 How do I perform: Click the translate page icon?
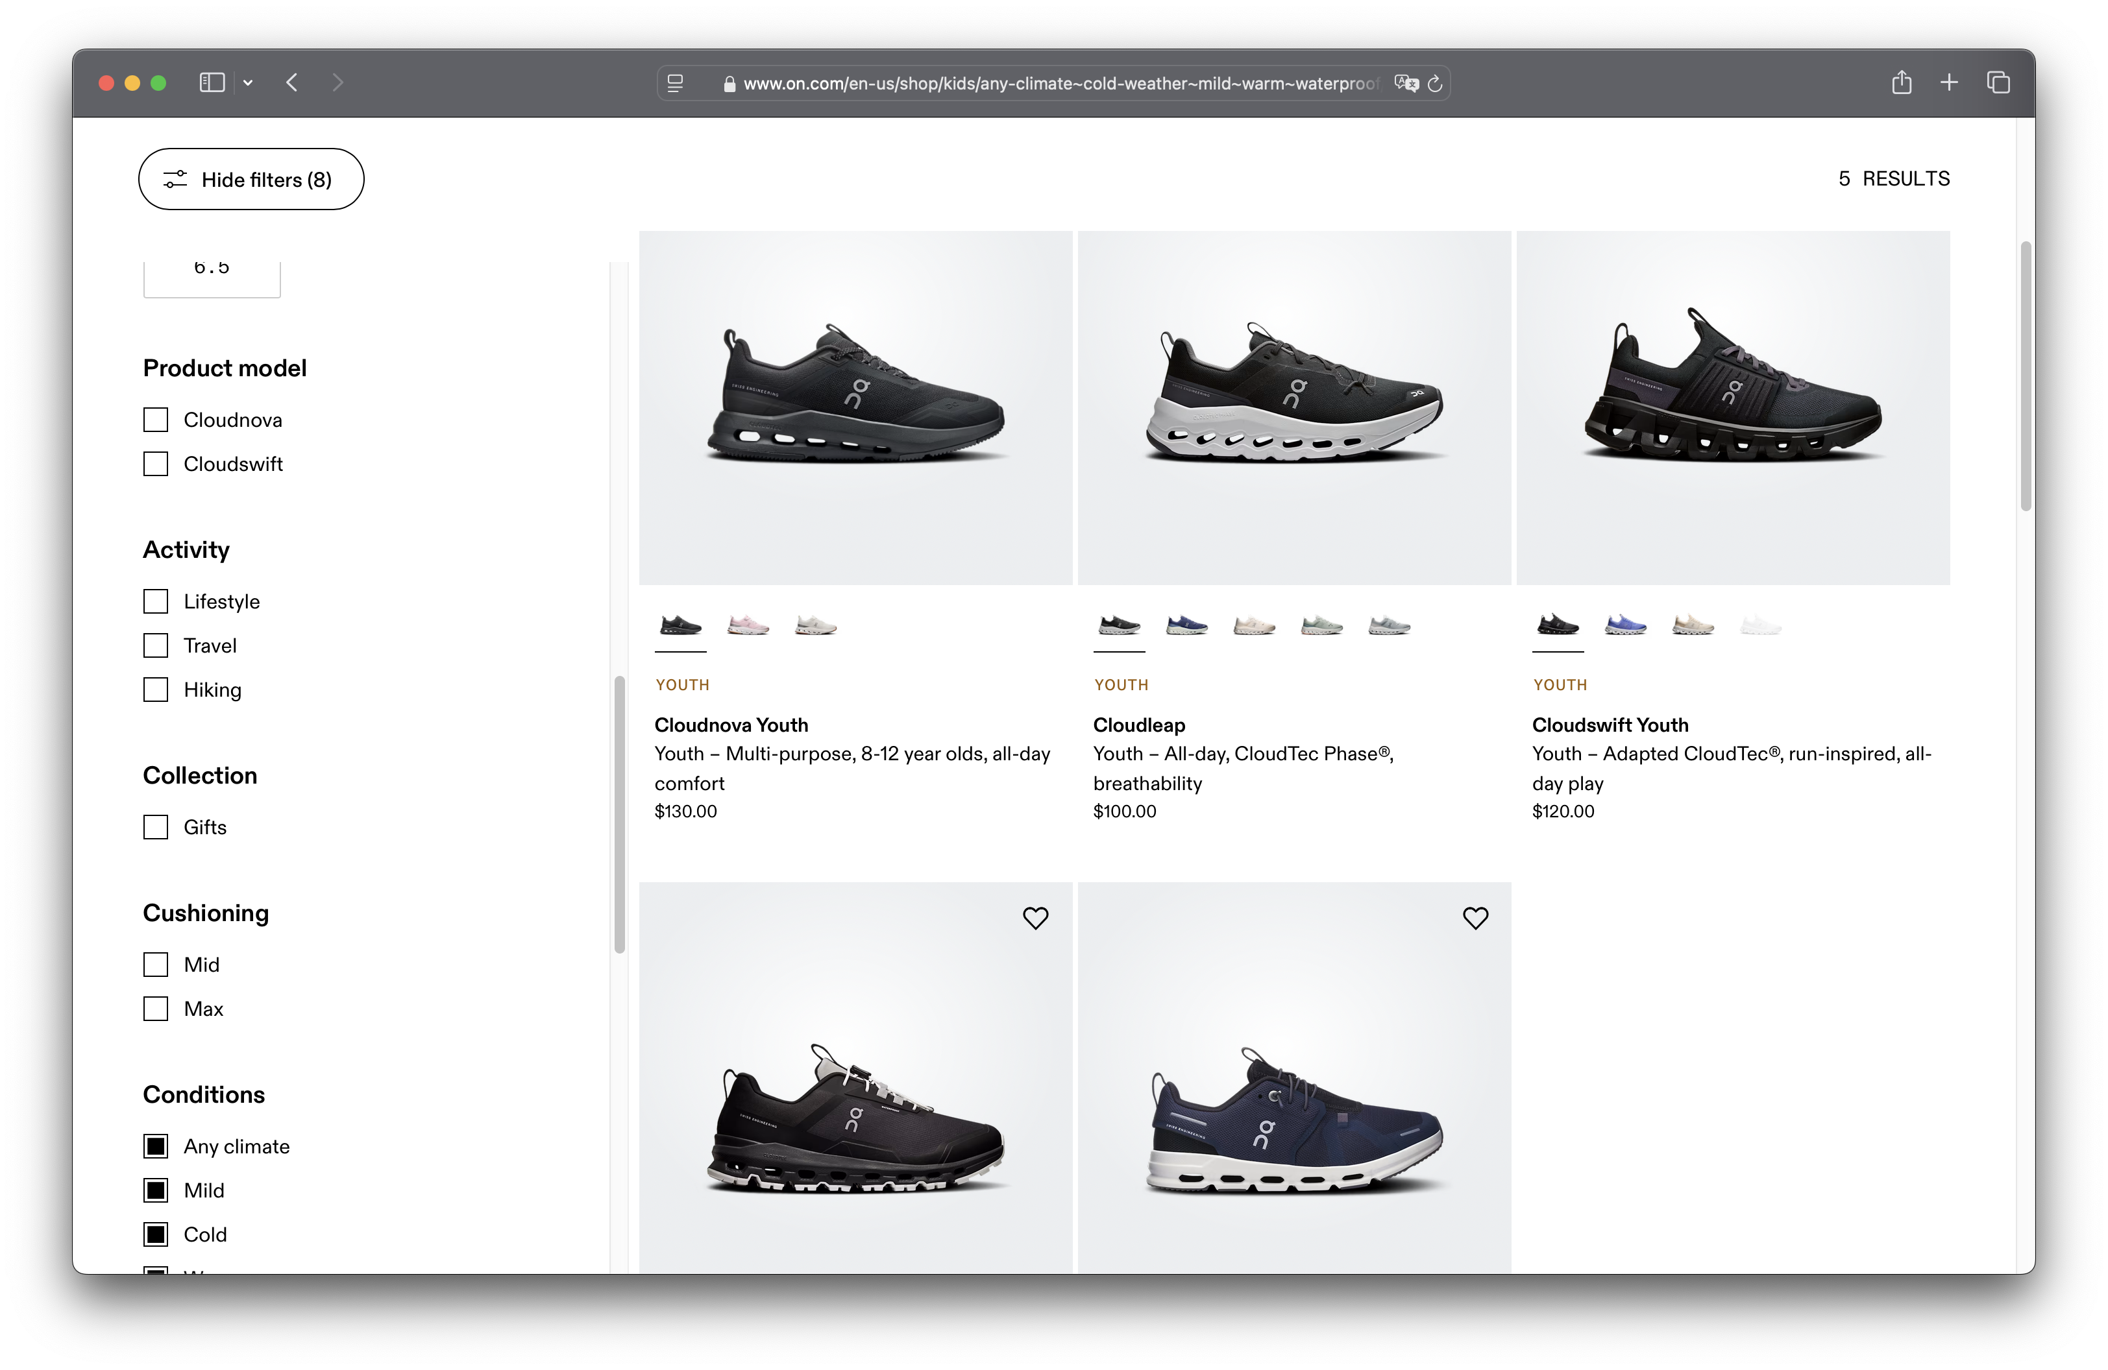tap(1406, 83)
